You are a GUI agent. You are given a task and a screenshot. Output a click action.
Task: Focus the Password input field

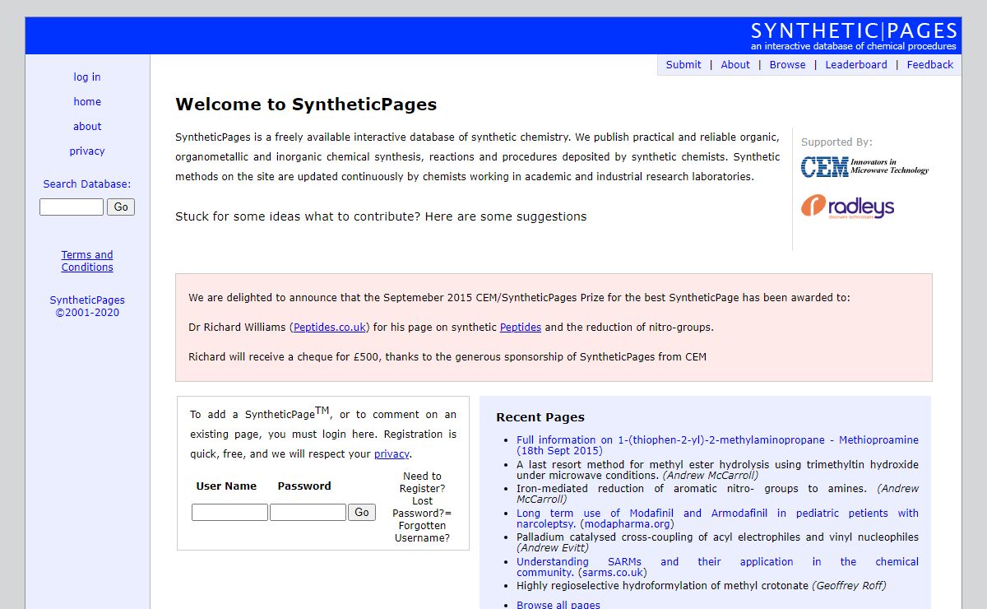pos(308,512)
